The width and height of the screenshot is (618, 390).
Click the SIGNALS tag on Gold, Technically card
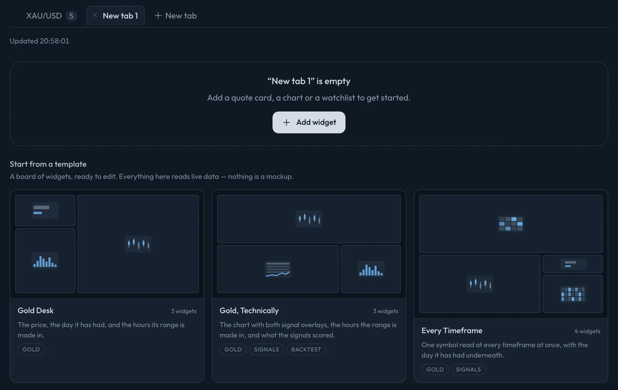point(266,349)
